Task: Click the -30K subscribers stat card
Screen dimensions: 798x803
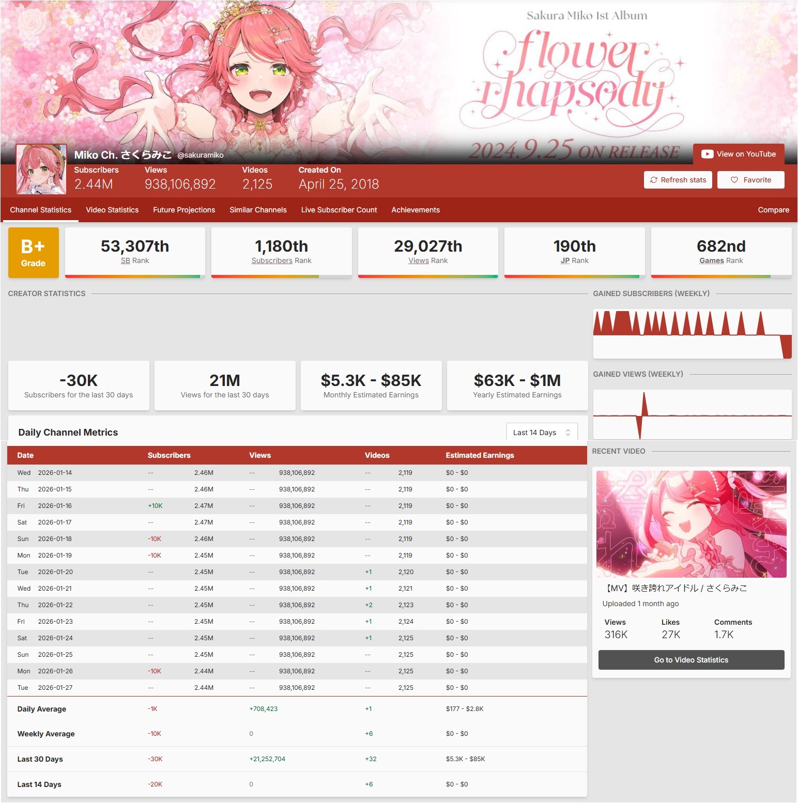Action: coord(79,385)
